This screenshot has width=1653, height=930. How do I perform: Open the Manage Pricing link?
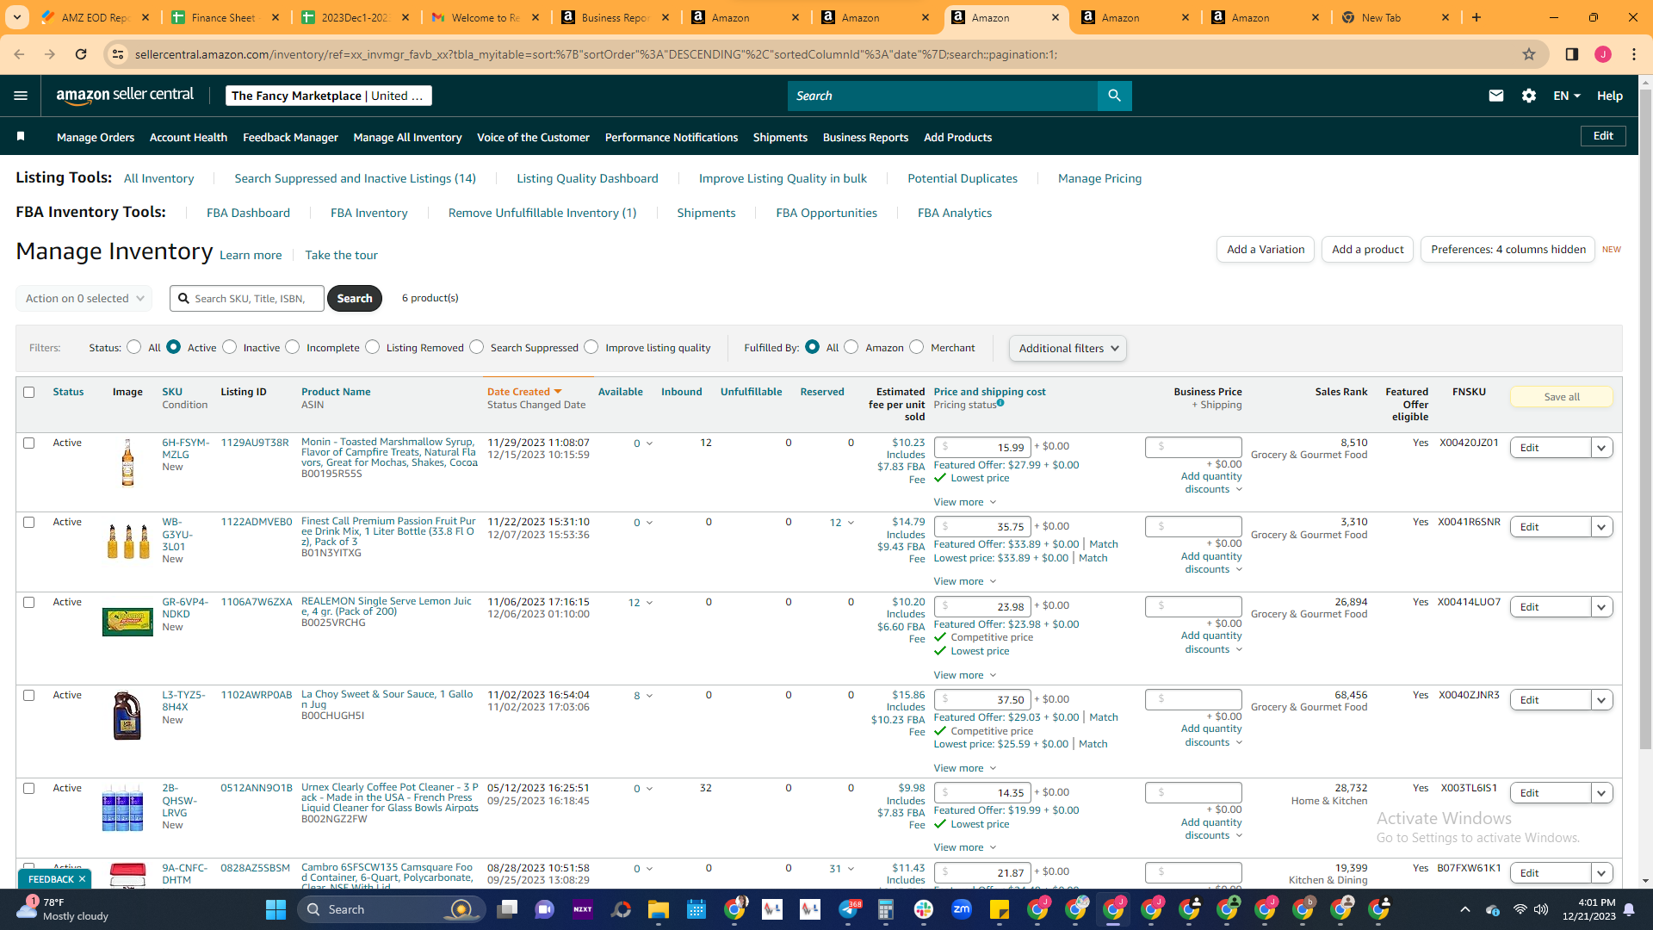click(1099, 178)
